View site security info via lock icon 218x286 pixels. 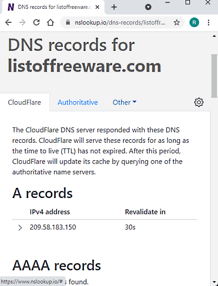(x=68, y=22)
